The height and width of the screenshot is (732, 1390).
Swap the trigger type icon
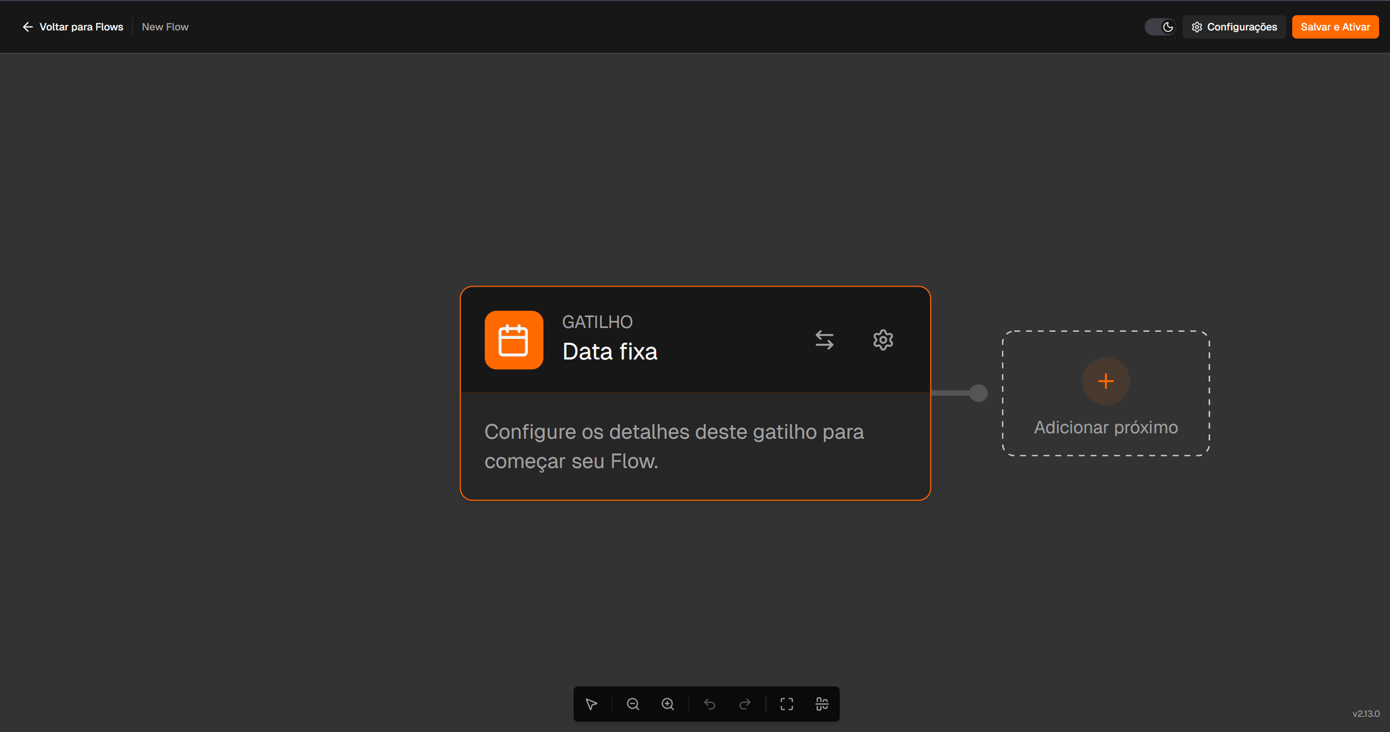point(825,340)
